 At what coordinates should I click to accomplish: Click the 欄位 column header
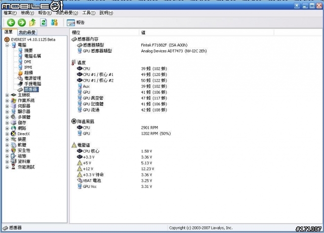pos(105,32)
